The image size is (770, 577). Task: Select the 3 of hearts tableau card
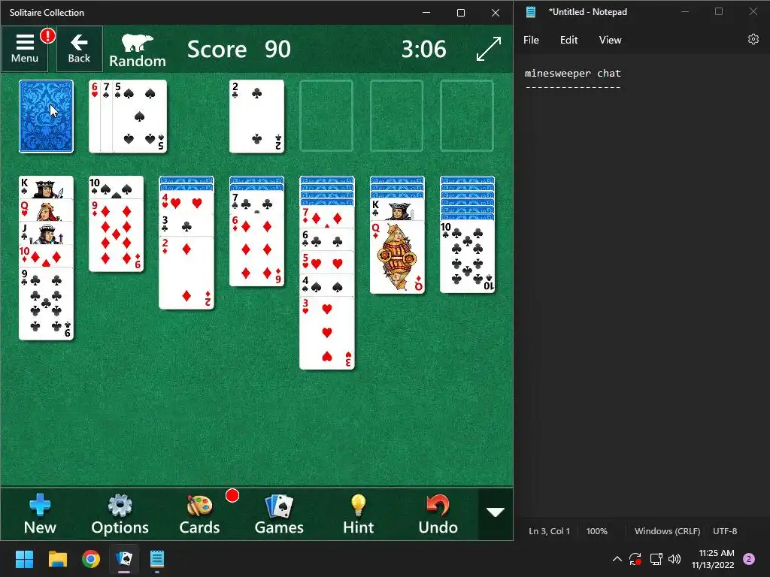point(327,333)
